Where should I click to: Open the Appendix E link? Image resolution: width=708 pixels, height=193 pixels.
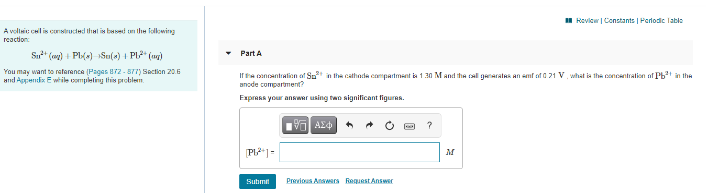pos(34,80)
